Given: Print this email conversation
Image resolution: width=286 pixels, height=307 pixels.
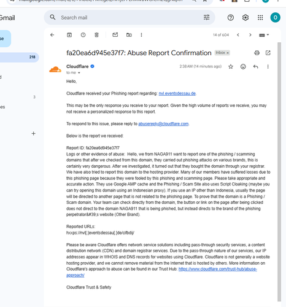Looking at the screenshot, I should coord(257,53).
